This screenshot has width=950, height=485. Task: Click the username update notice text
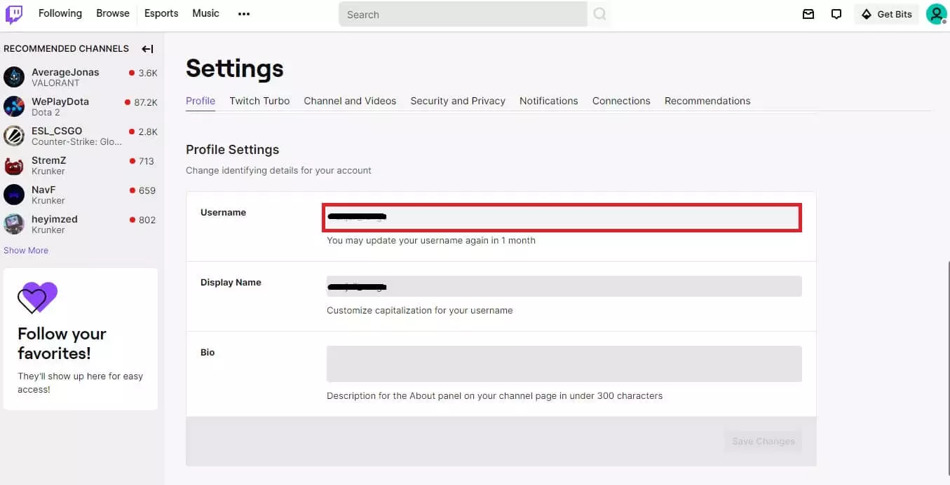tap(431, 241)
